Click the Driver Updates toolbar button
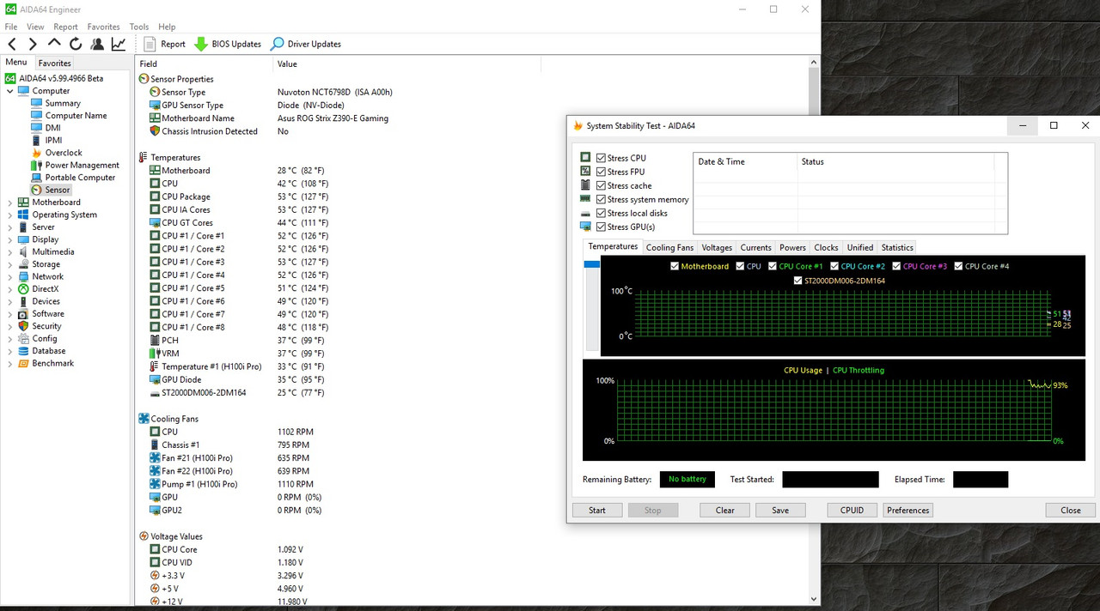This screenshot has width=1100, height=611. [306, 44]
